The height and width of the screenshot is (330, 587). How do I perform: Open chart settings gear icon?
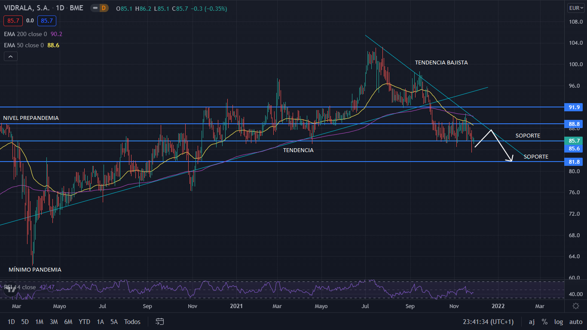[576, 306]
